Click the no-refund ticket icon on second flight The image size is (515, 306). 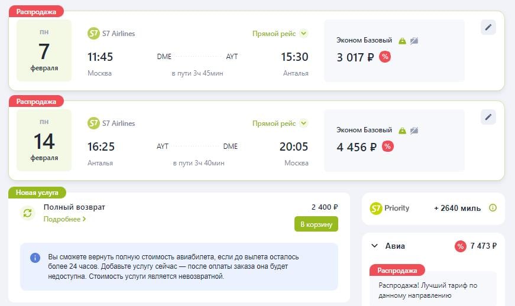[x=414, y=131]
